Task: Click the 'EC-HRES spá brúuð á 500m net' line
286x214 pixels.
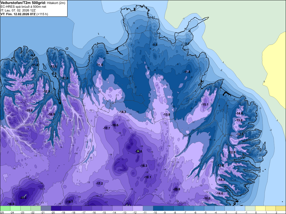Action: point(23,7)
